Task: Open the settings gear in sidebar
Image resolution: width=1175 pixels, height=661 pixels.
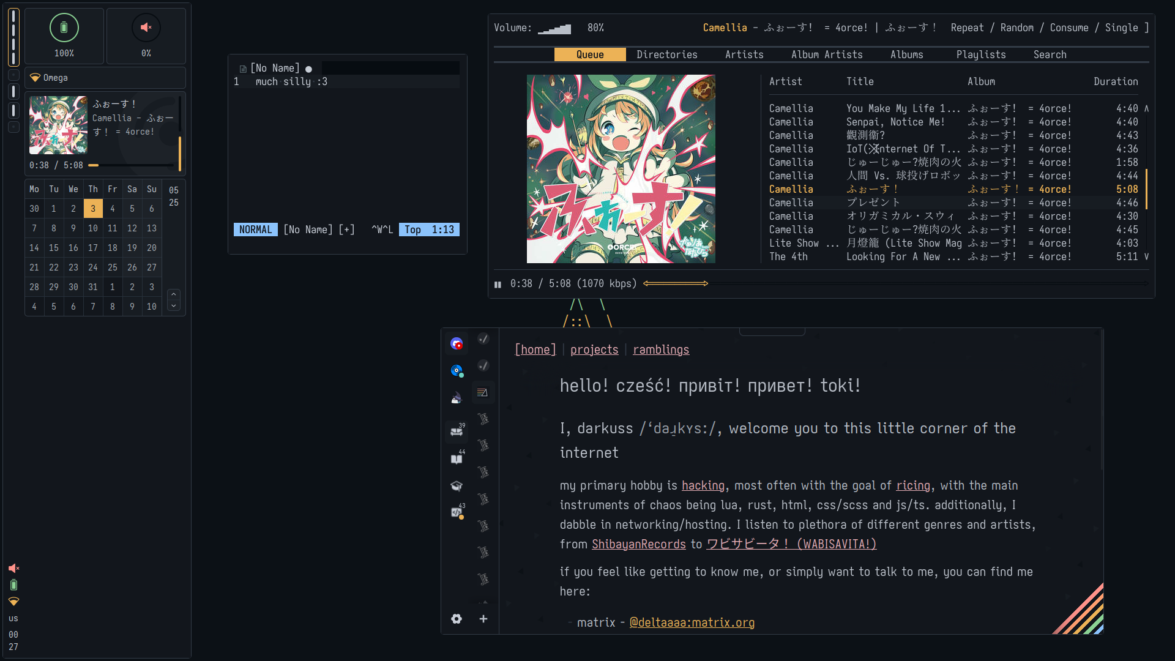Action: (x=457, y=619)
